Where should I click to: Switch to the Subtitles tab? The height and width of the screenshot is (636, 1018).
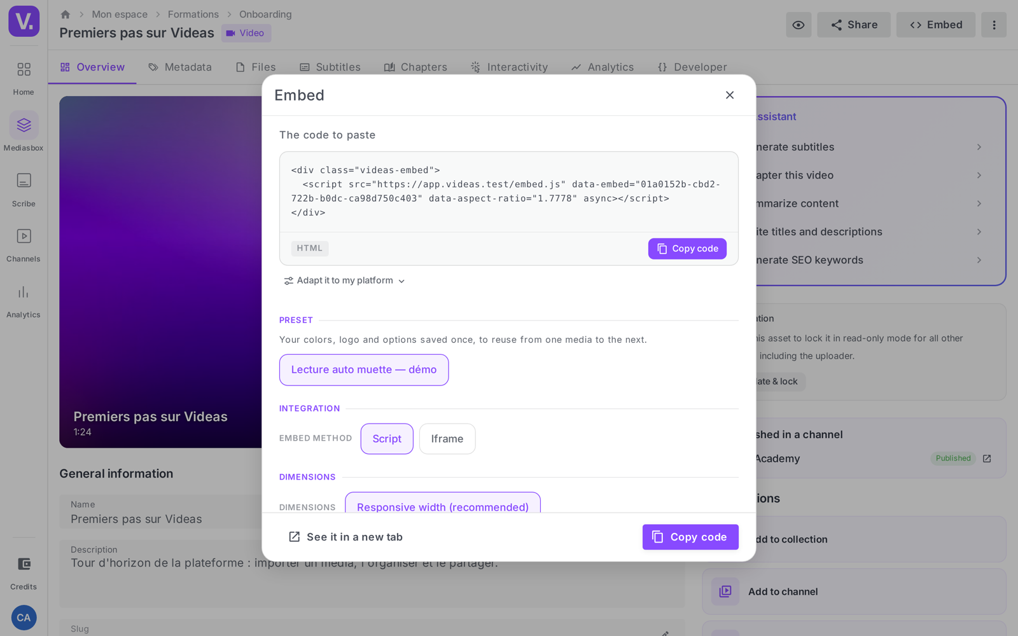[x=330, y=67]
